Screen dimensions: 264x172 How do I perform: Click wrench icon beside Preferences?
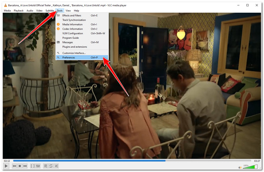[58, 58]
